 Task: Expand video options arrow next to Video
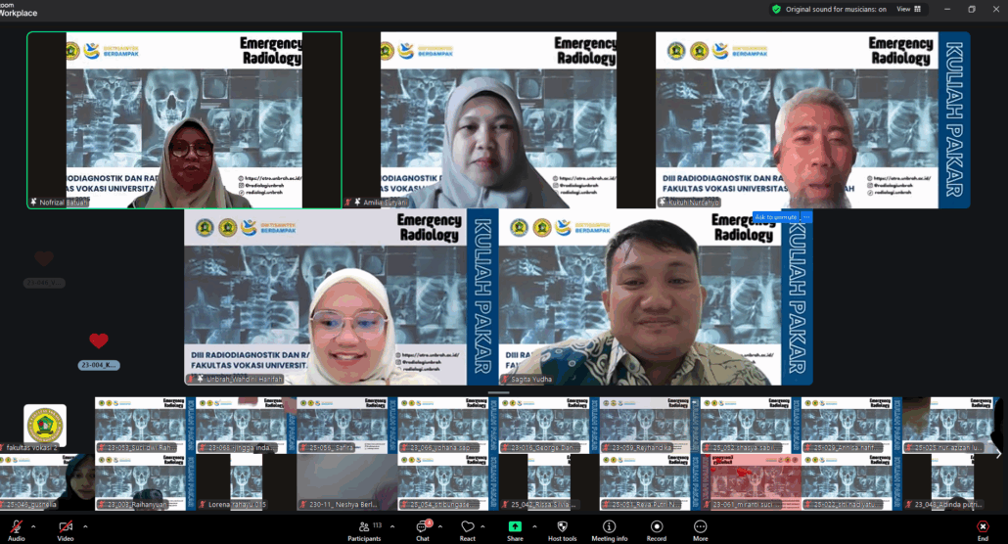tap(84, 526)
